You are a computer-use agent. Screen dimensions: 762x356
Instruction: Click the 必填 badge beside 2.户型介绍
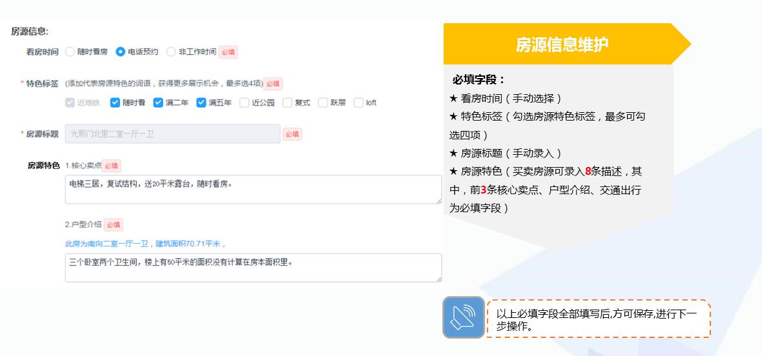114,224
